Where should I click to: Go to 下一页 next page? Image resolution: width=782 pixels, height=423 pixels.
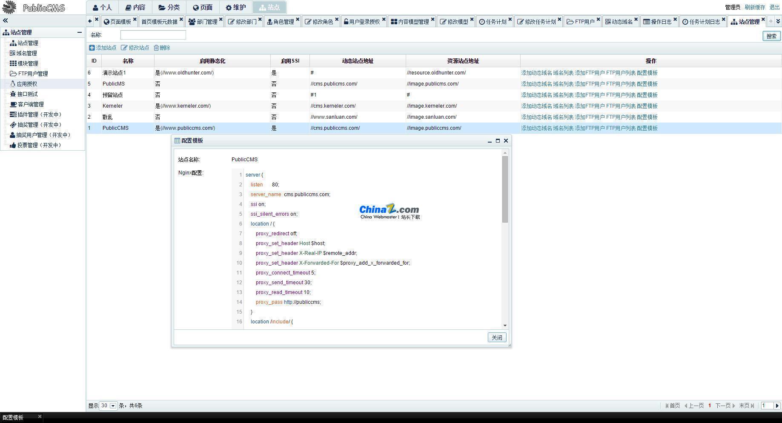point(725,406)
